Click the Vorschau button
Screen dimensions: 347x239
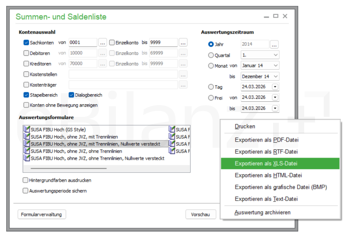click(x=201, y=214)
